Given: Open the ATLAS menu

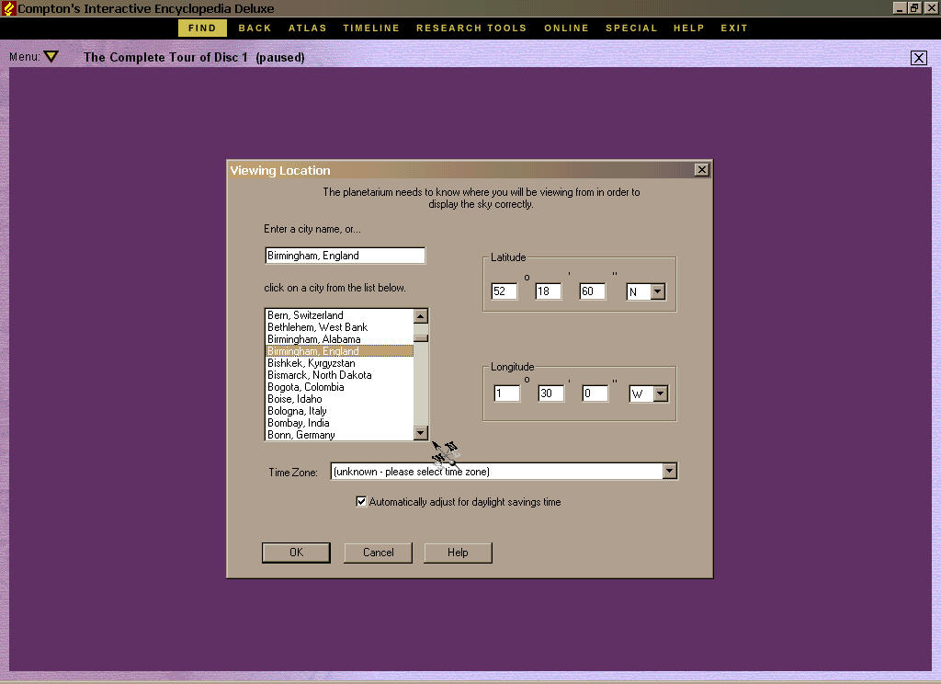Looking at the screenshot, I should [x=307, y=28].
